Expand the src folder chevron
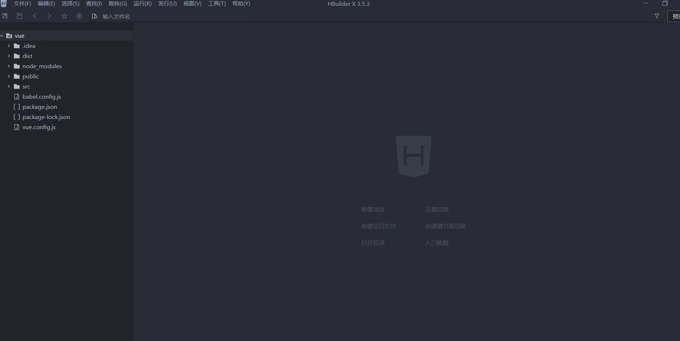This screenshot has width=680, height=341. click(9, 86)
